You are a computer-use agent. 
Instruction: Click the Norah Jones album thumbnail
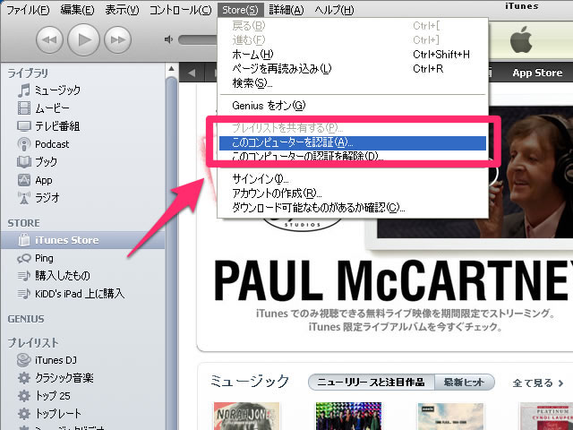click(247, 416)
